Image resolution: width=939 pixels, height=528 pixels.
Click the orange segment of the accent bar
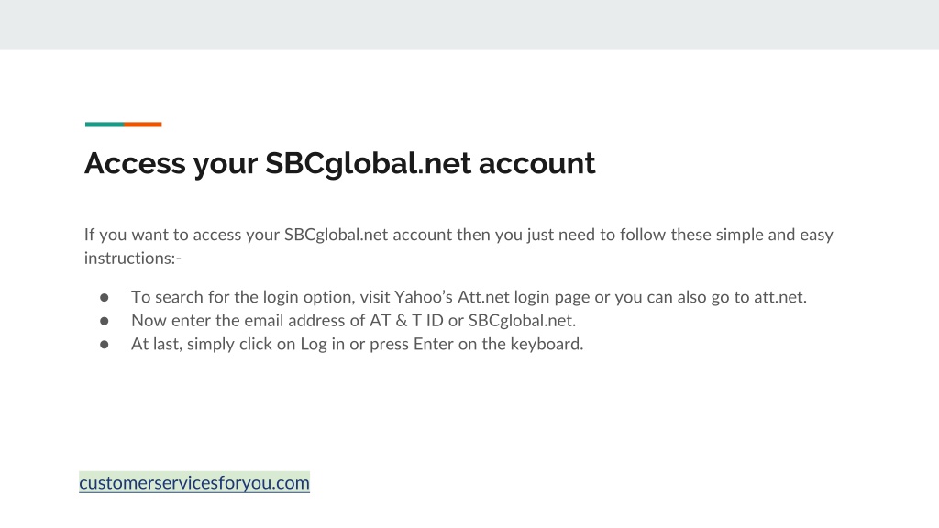142,125
